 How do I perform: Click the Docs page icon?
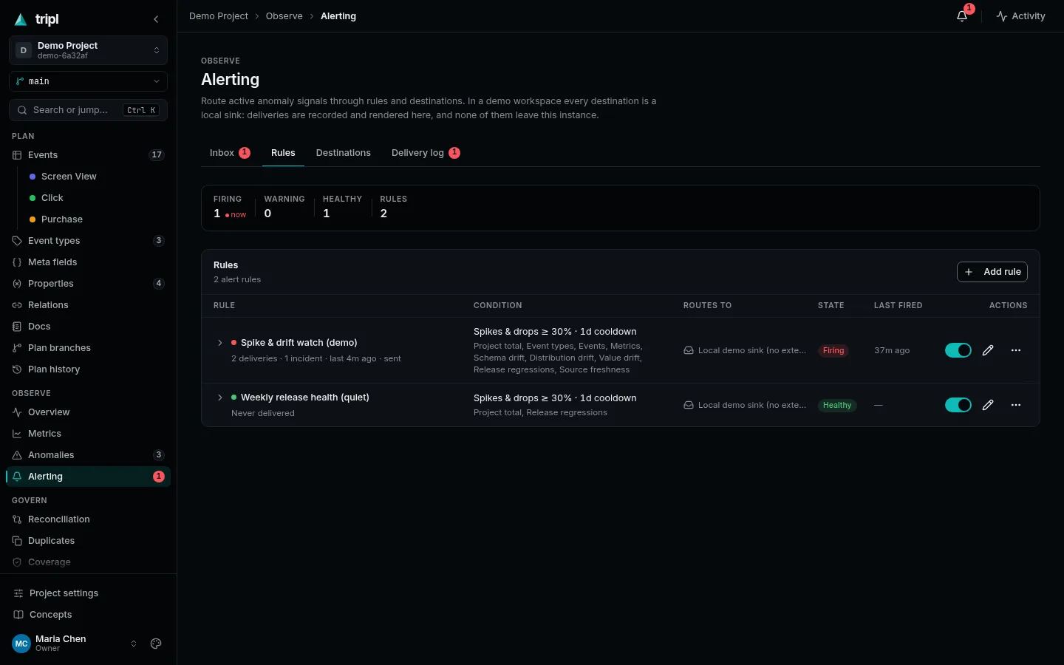tap(17, 327)
